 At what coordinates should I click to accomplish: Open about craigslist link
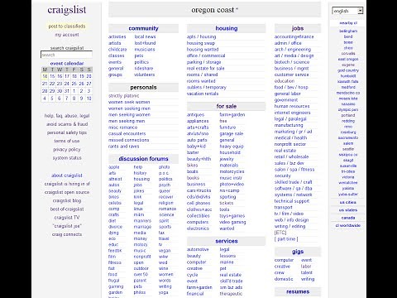pos(67,175)
